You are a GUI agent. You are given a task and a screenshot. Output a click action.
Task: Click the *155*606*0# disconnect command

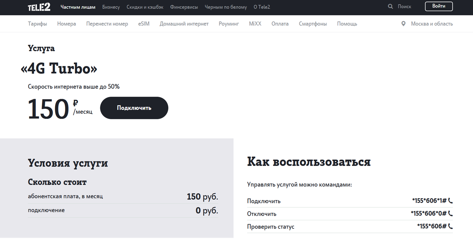(x=429, y=213)
